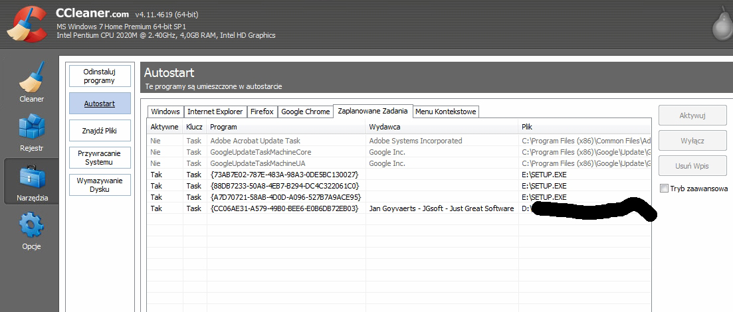Click Google Inc. in the GoogleUpdateTaskMachineCore row

[x=387, y=152]
